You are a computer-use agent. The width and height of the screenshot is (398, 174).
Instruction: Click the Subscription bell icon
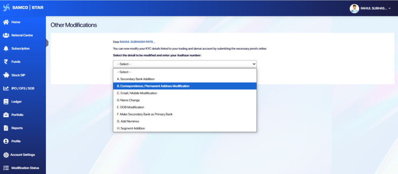click(6, 48)
